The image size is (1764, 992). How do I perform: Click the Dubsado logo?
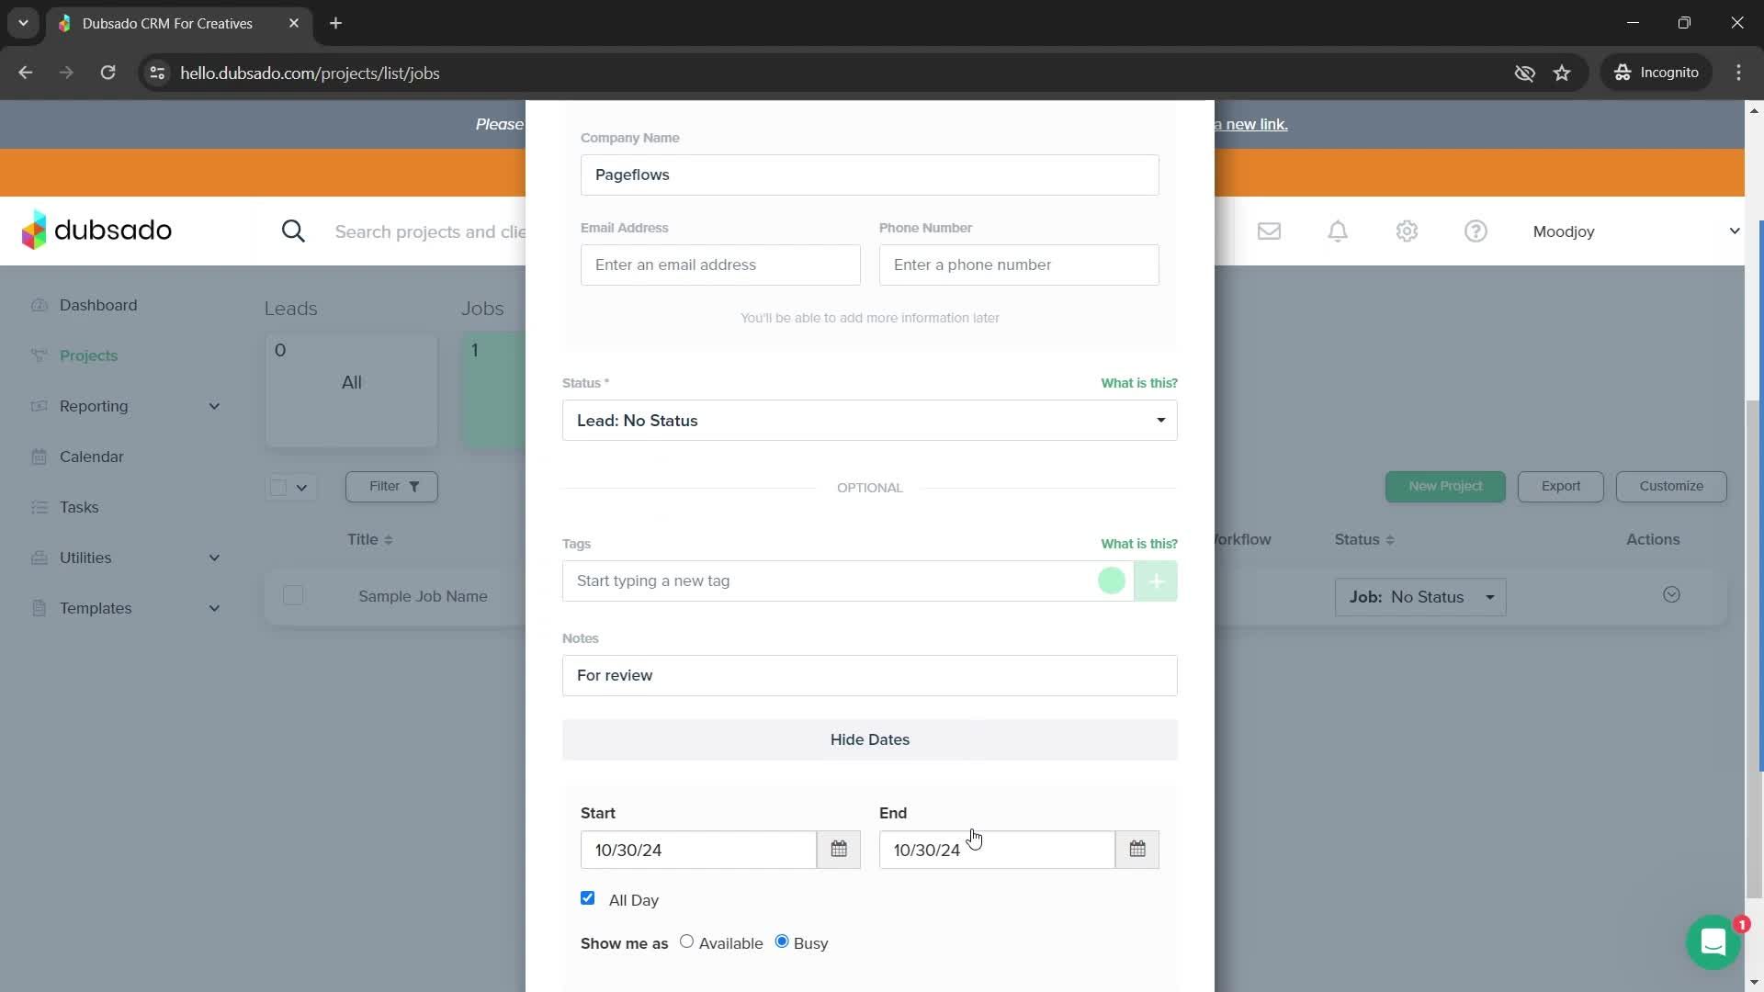pos(96,231)
